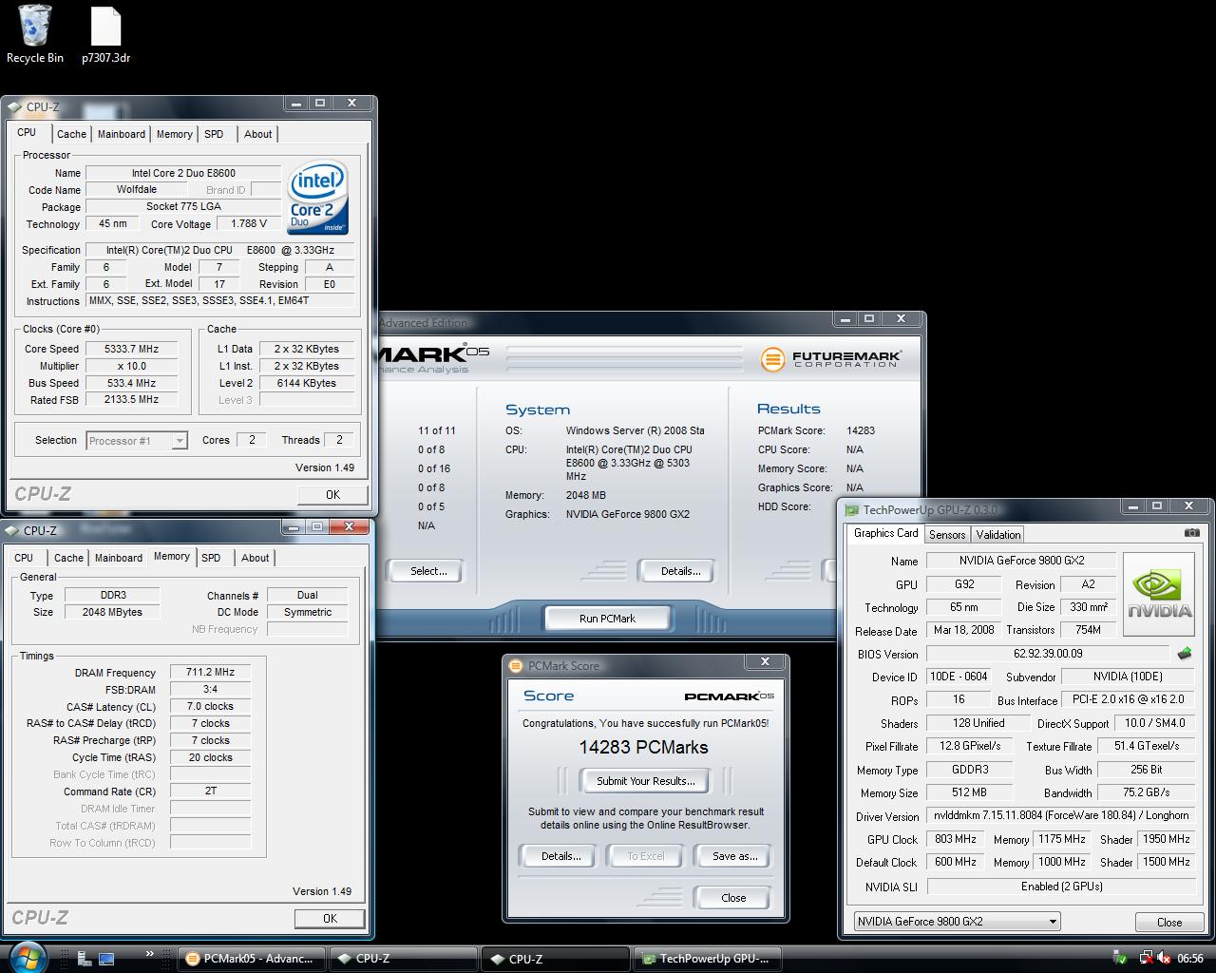
Task: Switch to Cache tab in upper CPU-Z window
Action: pos(71,134)
